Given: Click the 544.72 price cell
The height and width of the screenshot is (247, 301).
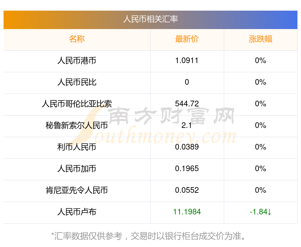Looking at the screenshot, I should point(187,104).
